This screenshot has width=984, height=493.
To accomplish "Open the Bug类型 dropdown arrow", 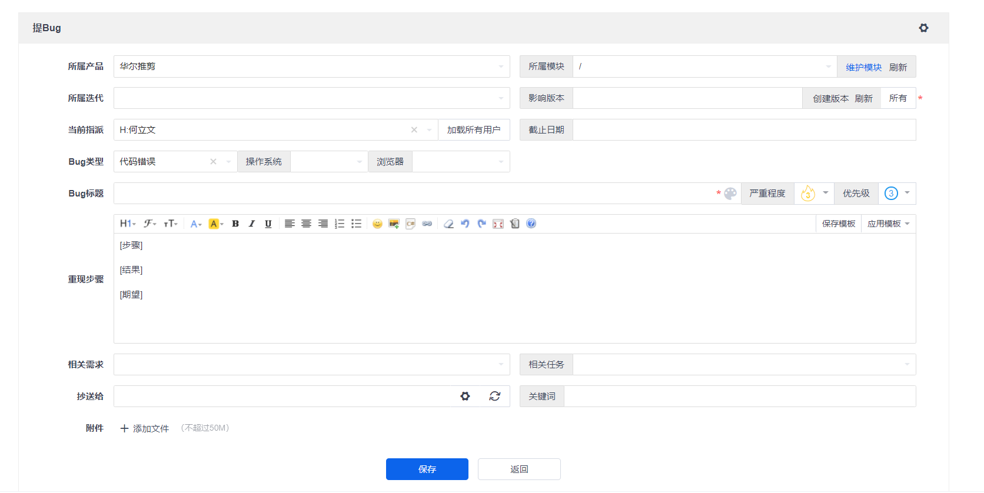I will coord(228,162).
